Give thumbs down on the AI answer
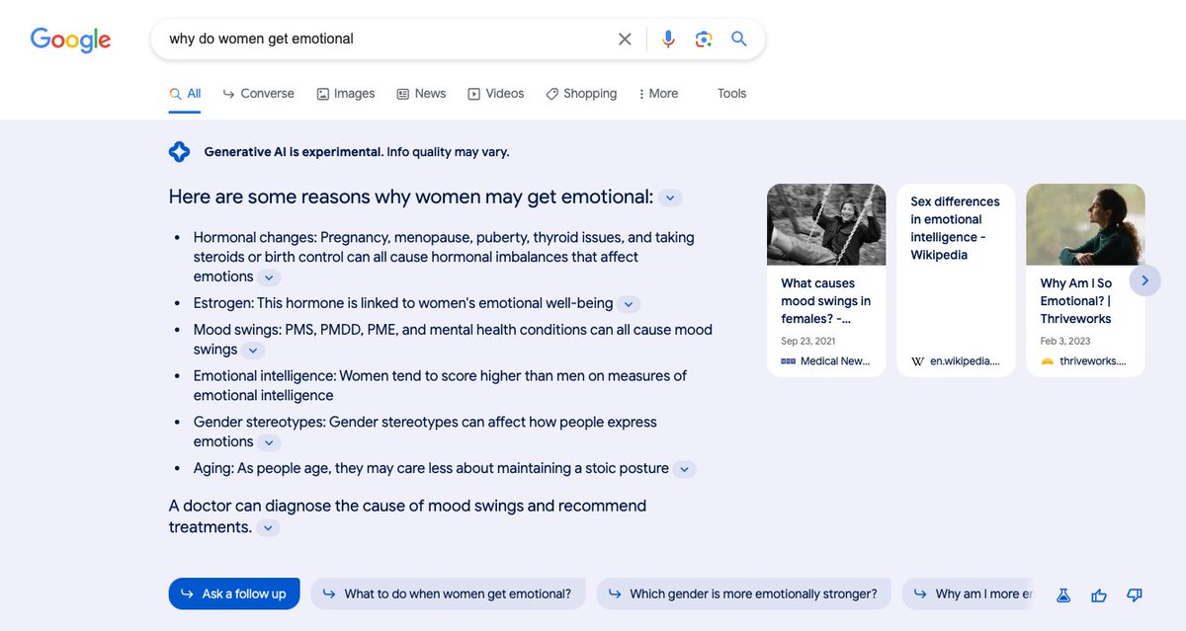This screenshot has width=1186, height=631. [x=1135, y=594]
